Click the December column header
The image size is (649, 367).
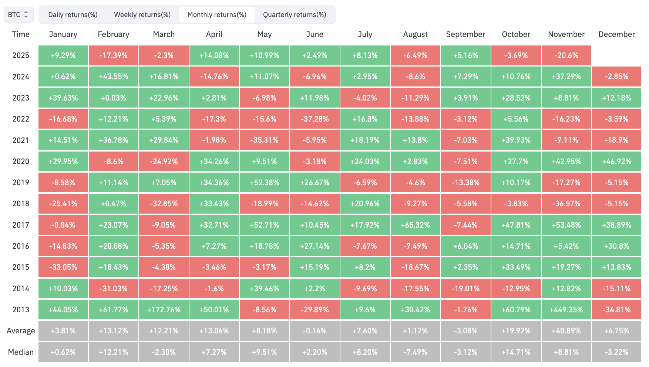click(x=616, y=34)
